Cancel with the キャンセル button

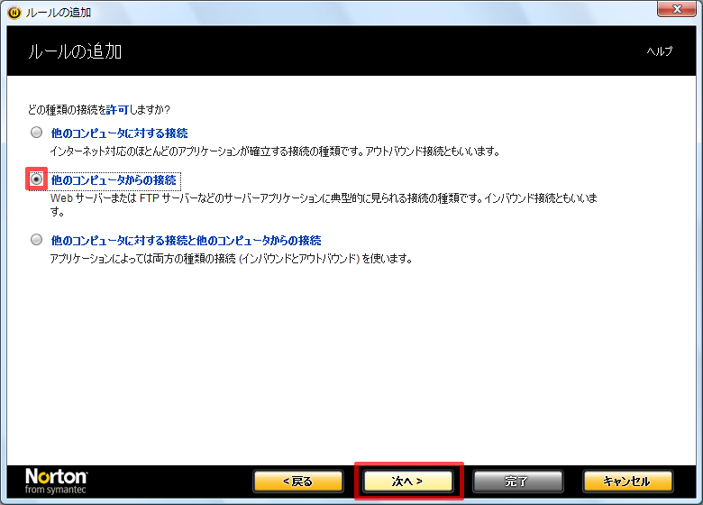pos(627,482)
